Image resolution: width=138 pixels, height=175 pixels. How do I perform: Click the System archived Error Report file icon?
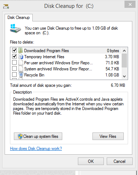tap(21, 69)
